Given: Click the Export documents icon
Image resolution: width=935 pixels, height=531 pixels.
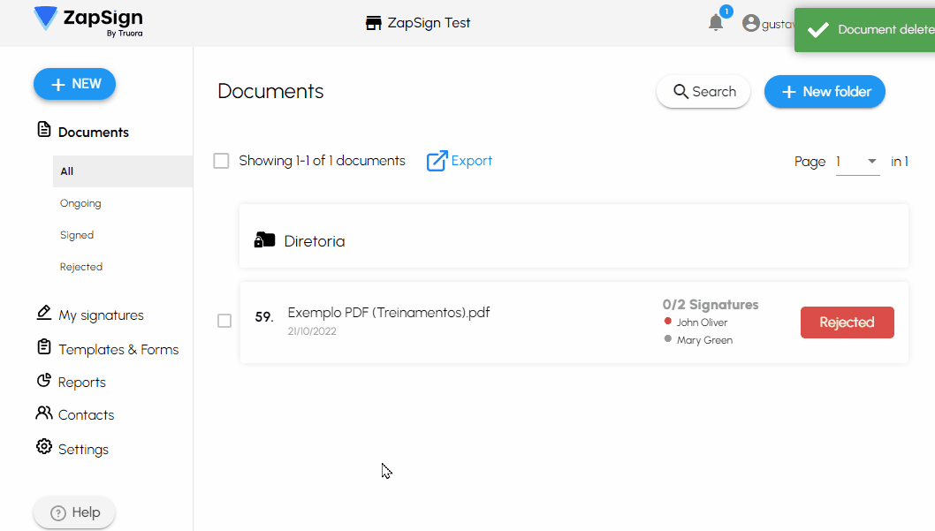Looking at the screenshot, I should tap(436, 161).
